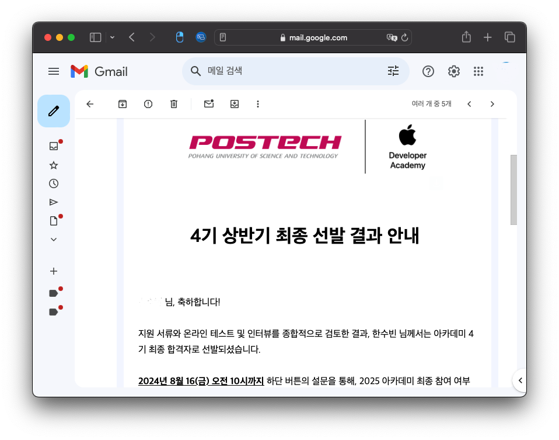Click the heading 4기 상반기 최종 선발 결과 안내
The image size is (559, 440).
click(305, 235)
